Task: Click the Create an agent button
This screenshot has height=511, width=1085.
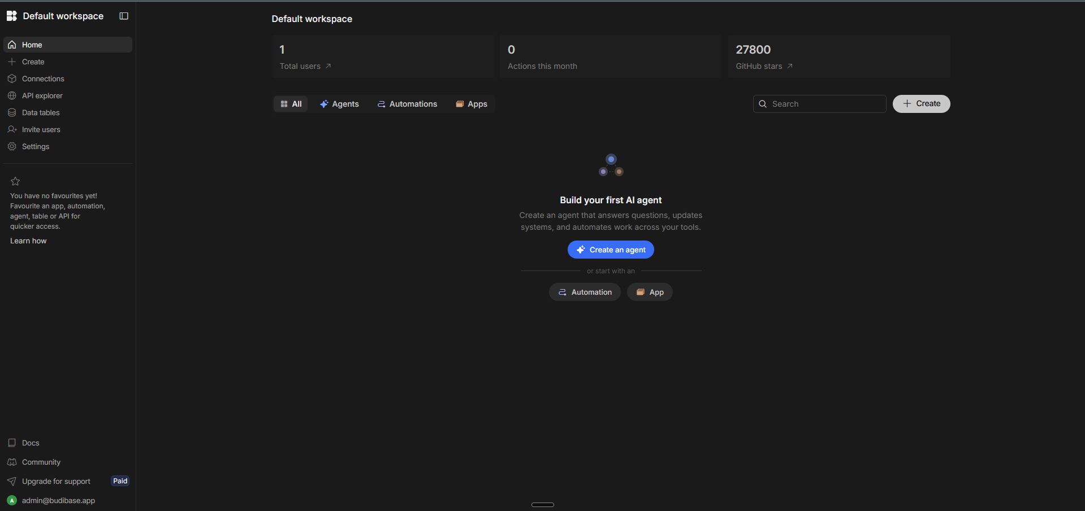Action: coord(611,250)
